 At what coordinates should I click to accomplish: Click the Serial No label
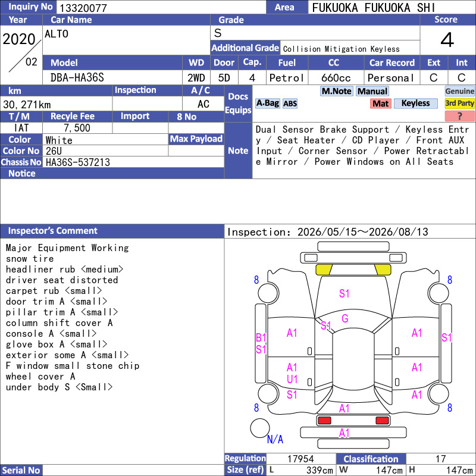[x=21, y=470]
